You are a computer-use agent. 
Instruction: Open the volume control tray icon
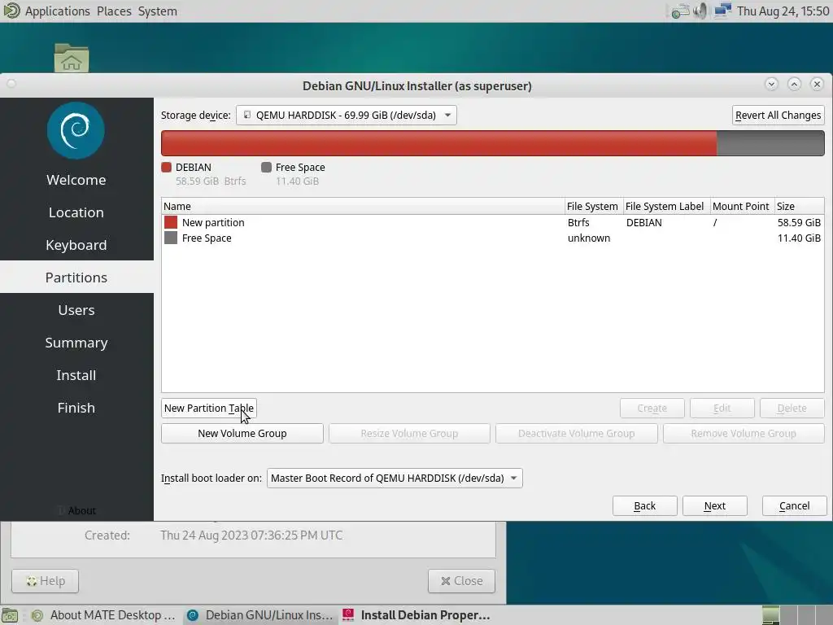point(700,11)
